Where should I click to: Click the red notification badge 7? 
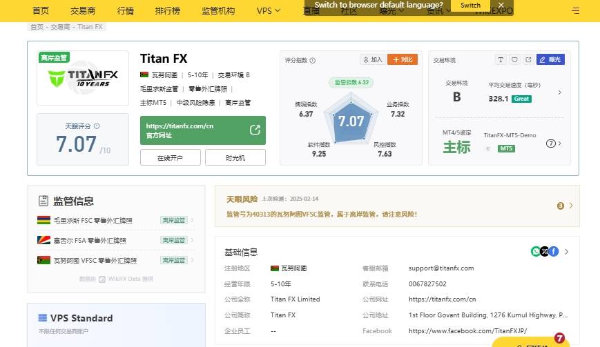(x=559, y=338)
